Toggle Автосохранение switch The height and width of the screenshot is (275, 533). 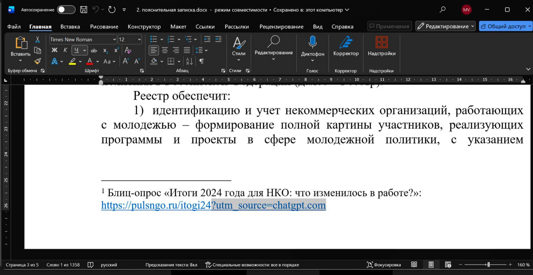[66, 10]
